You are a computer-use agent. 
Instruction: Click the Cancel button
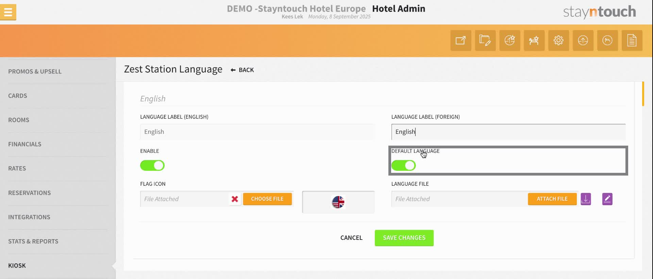click(x=351, y=238)
